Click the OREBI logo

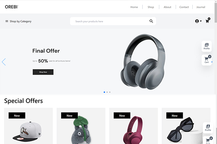(12, 7)
